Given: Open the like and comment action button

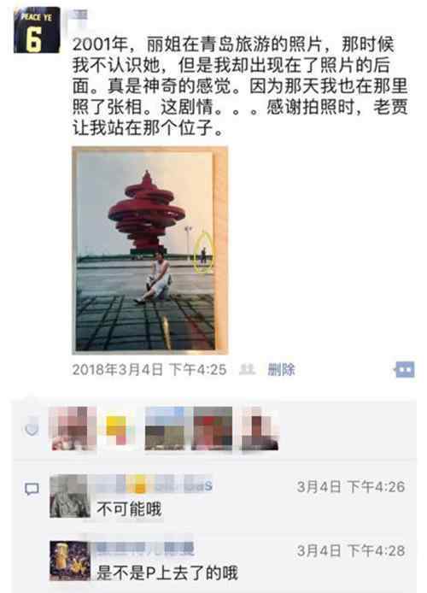Looking at the screenshot, I should (405, 369).
